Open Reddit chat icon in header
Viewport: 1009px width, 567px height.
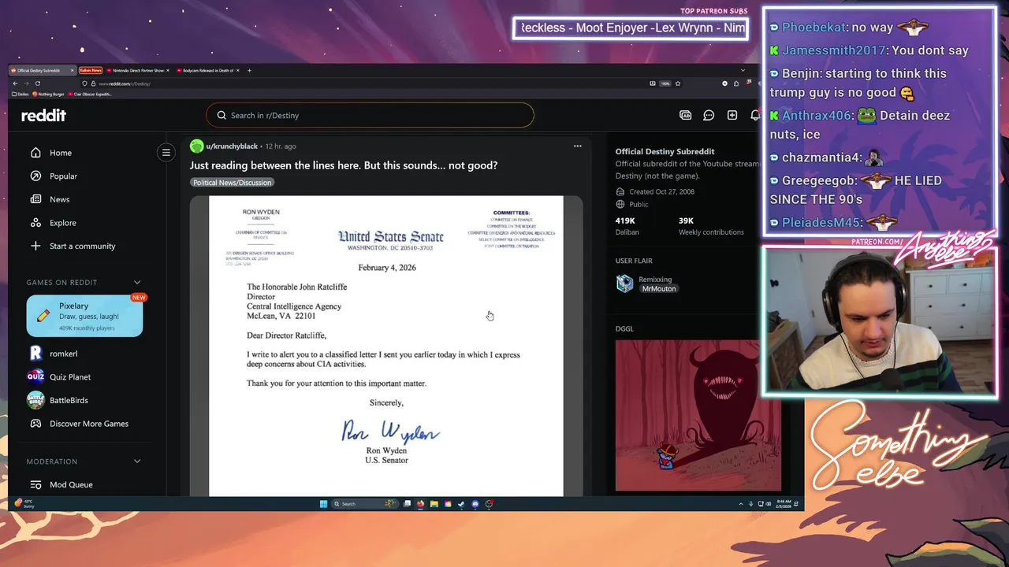[709, 115]
